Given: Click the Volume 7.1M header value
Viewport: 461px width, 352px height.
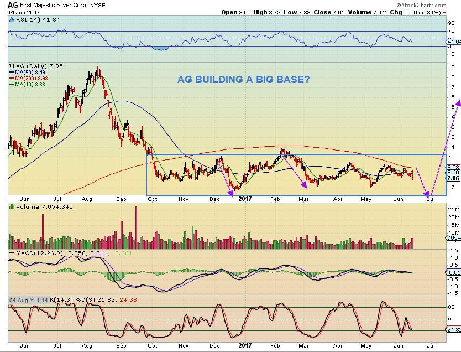Looking at the screenshot, I should coord(367,12).
